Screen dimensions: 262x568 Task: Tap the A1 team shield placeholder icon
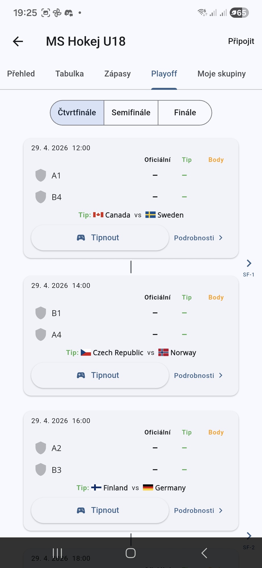(41, 175)
